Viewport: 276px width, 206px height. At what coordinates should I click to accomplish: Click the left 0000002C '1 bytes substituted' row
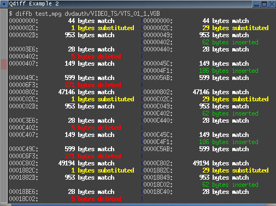[72, 28]
